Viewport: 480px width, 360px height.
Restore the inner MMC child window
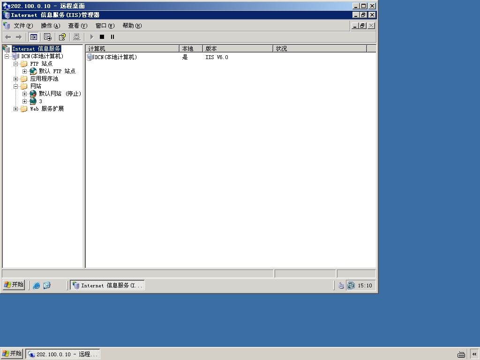pos(362,26)
